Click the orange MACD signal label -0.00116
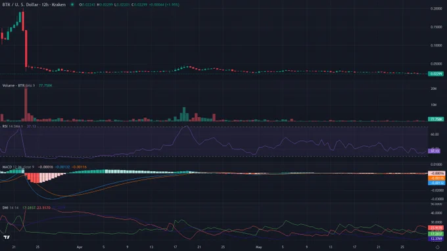 [x=436, y=178]
